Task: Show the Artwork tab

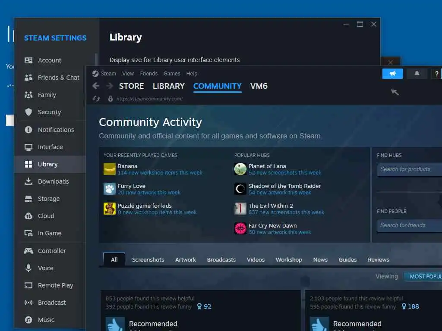Action: pos(186,259)
